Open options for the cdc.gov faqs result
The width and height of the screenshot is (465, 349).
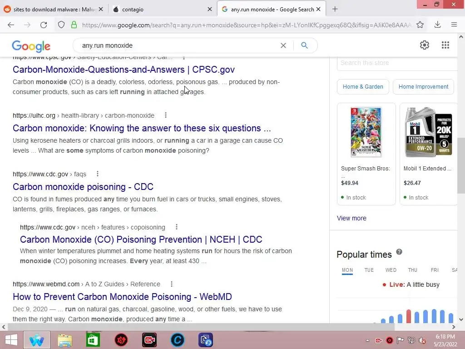[x=98, y=174]
